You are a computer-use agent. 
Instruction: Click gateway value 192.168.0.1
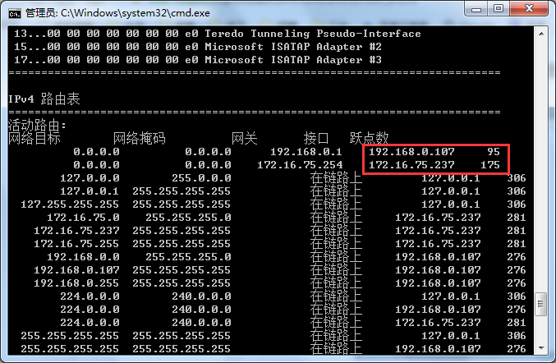coord(306,152)
